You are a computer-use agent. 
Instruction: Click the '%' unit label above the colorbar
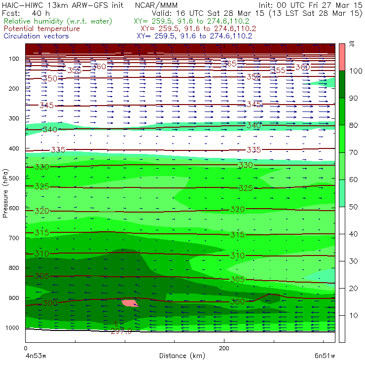click(352, 44)
